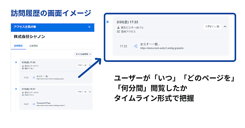This screenshot has width=245, height=128.
Task: Click the person icon next to 匿名ビジター(ID:34)
Action: 23,93
